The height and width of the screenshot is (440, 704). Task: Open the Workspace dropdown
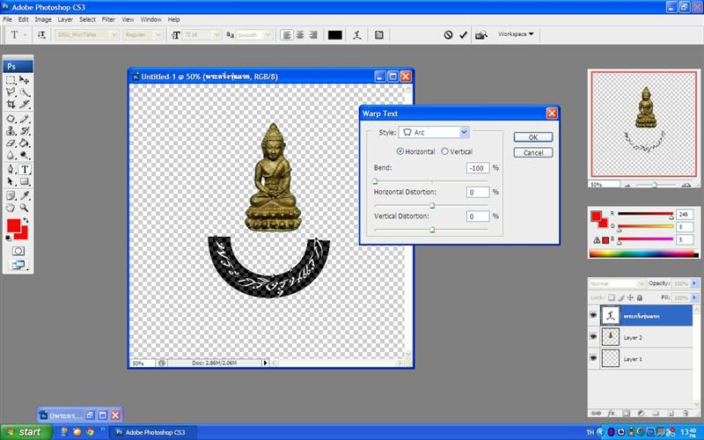tap(516, 34)
